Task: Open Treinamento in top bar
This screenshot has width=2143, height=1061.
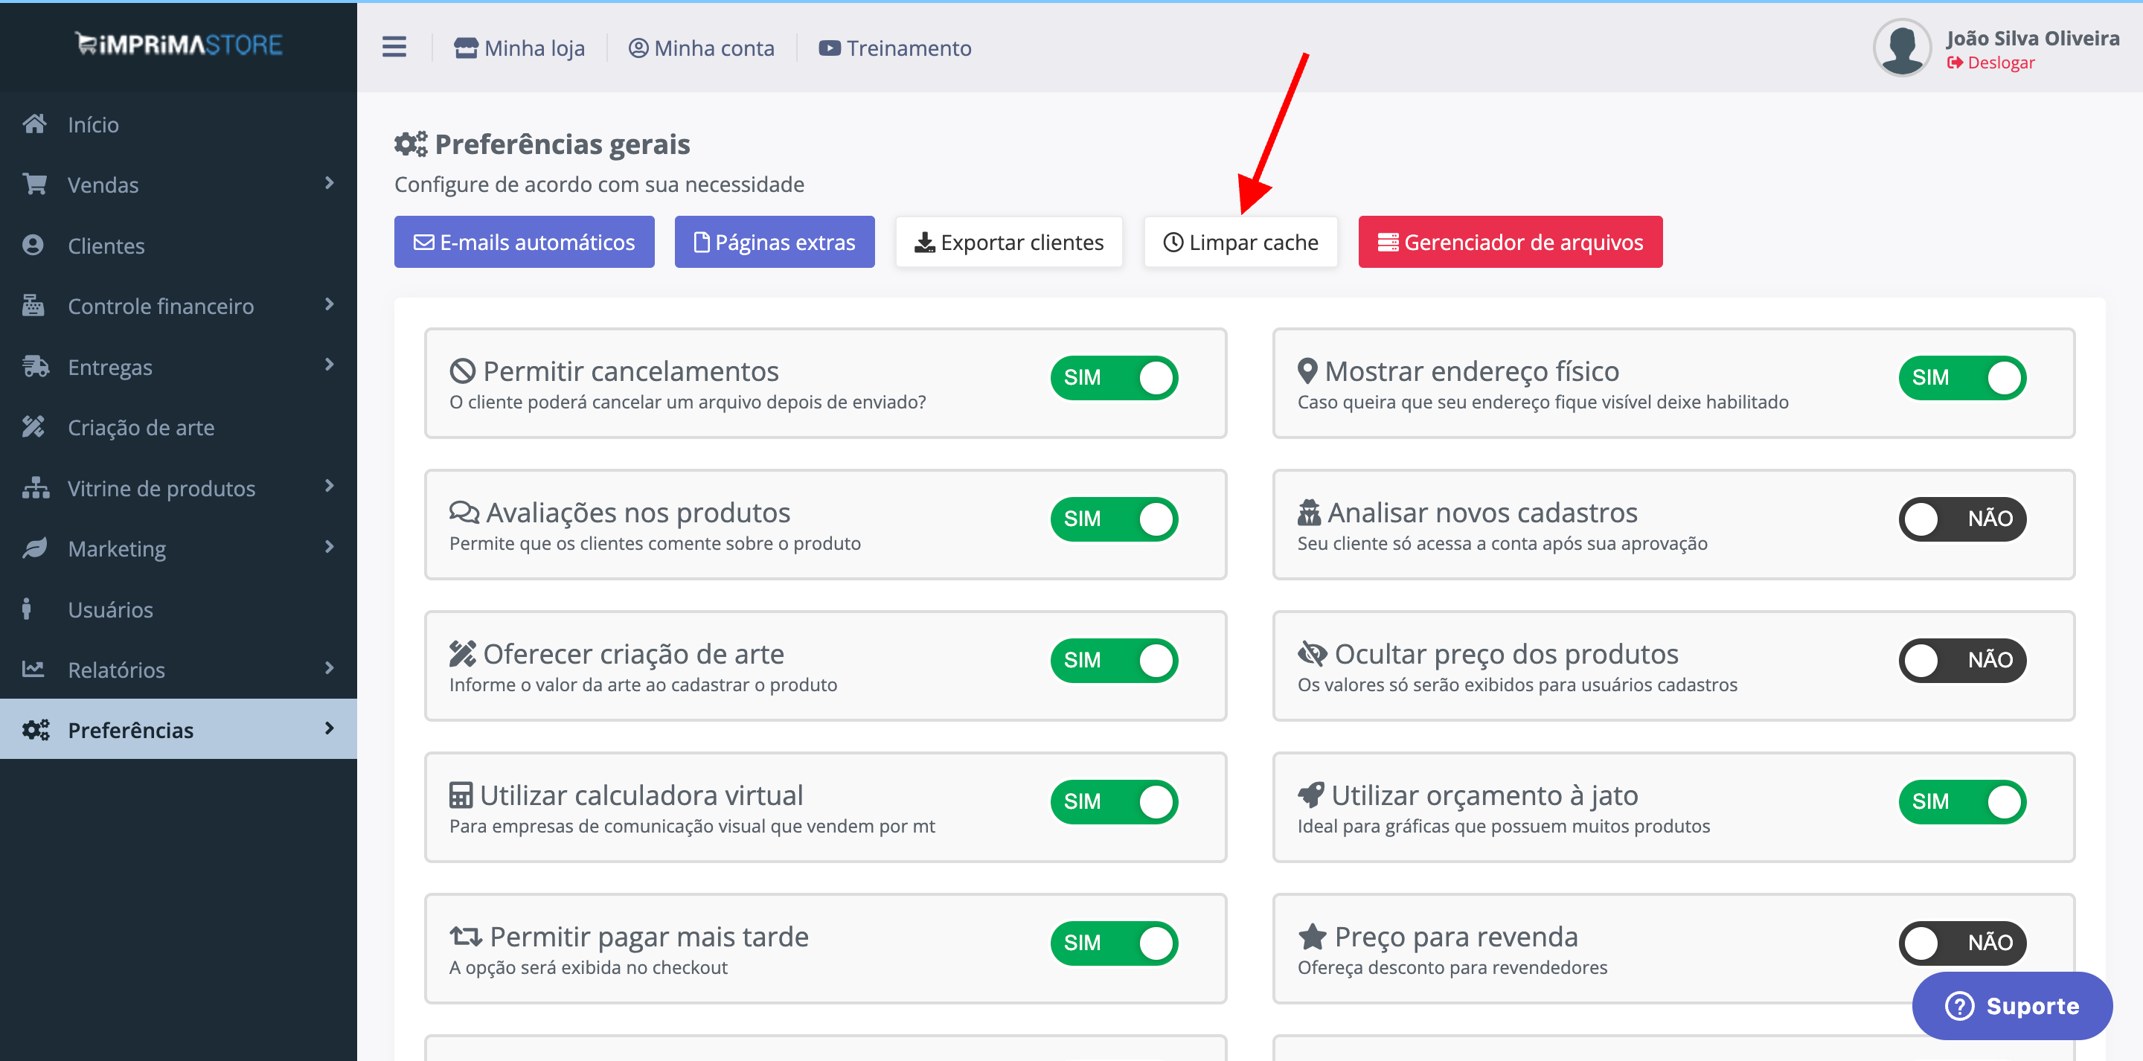Action: tap(895, 48)
